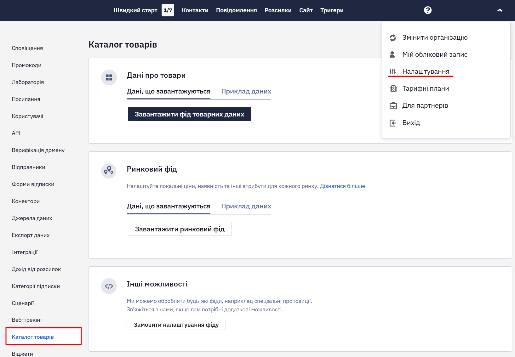
Task: Click the product data grid icon
Action: (109, 77)
